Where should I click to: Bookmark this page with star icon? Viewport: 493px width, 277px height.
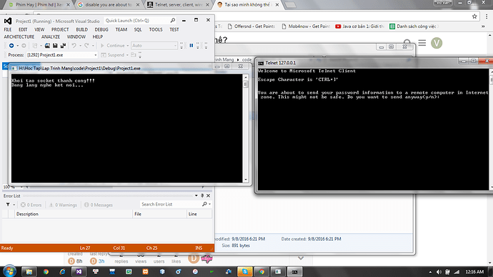(474, 16)
